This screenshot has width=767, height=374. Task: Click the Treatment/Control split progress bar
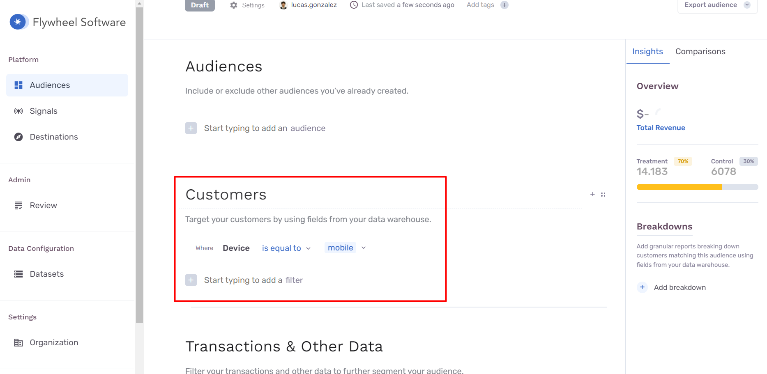point(697,187)
